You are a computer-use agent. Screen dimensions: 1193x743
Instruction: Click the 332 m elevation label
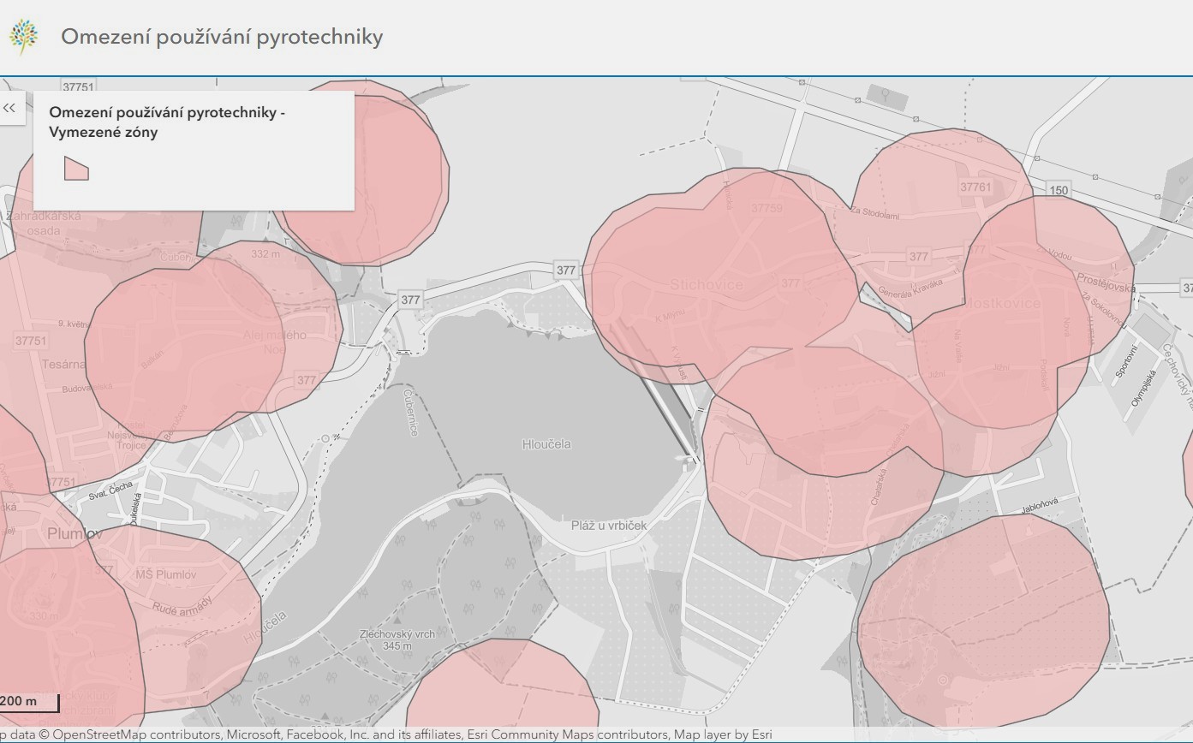point(266,254)
